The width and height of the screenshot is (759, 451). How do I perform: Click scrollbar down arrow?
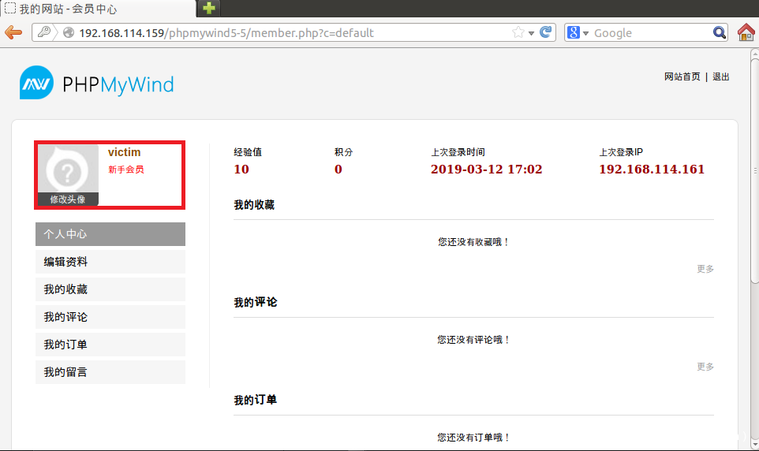[754, 443]
